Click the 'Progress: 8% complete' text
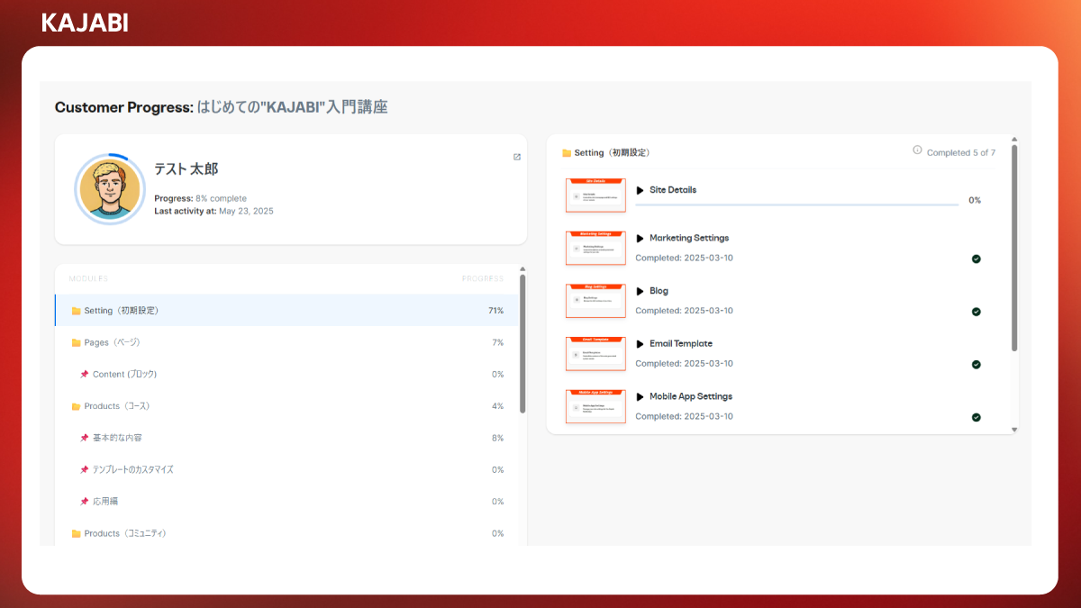This screenshot has width=1081, height=608. pos(200,198)
